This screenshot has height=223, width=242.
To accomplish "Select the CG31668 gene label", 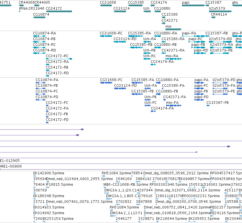I will pos(108,3).
